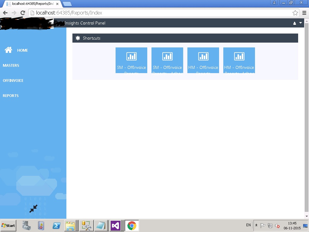Bookmark this page with the star icon
This screenshot has width=309, height=232.
[x=295, y=13]
